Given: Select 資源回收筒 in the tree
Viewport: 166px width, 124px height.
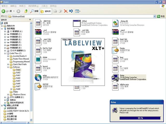Looking at the screenshot, I should pos(10,108).
